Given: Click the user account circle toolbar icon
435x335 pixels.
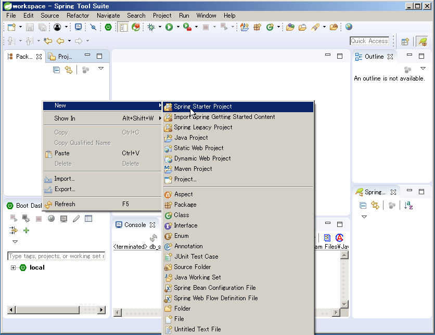Looking at the screenshot, I should [x=57, y=27].
